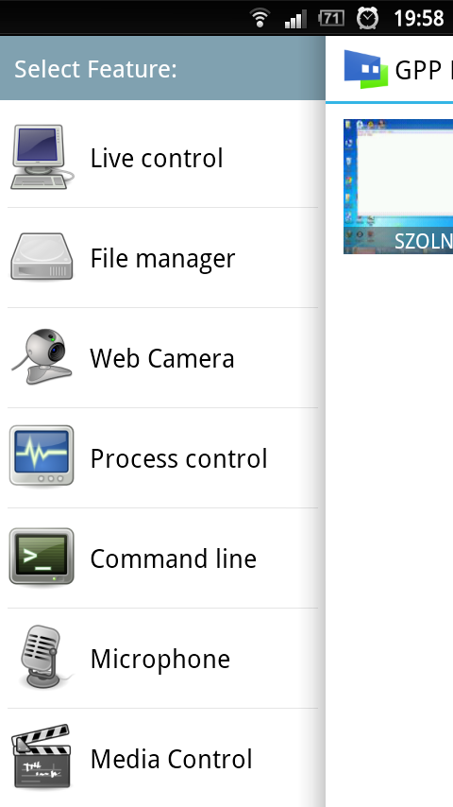Pick Command line from feature list

point(162,558)
